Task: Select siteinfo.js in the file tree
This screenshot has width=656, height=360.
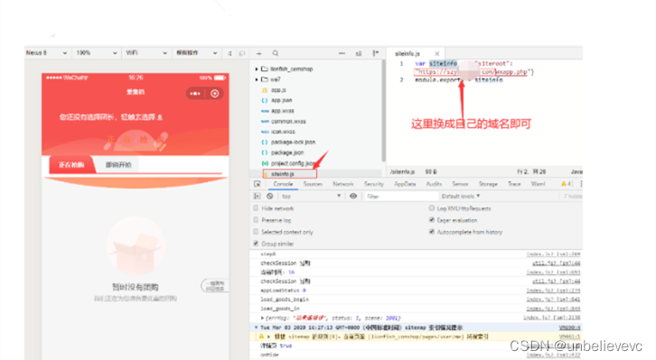Action: click(289, 174)
